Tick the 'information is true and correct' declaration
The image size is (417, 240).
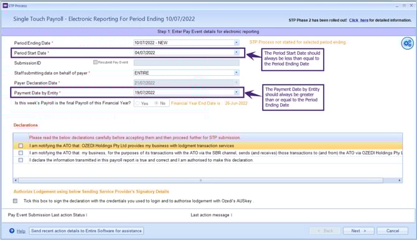[x=21, y=160]
